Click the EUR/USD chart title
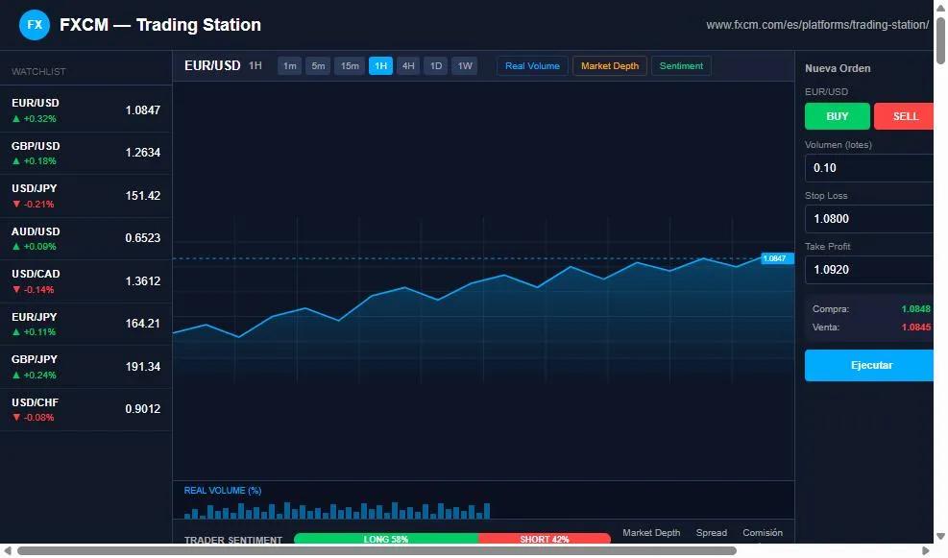The width and height of the screenshot is (948, 558). coord(212,65)
